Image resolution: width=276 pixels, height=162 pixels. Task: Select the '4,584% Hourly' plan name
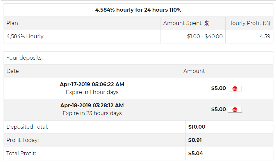(x=25, y=37)
